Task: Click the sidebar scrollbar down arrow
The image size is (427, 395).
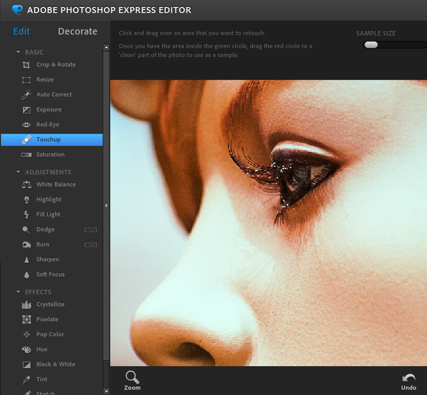Action: tap(106, 391)
